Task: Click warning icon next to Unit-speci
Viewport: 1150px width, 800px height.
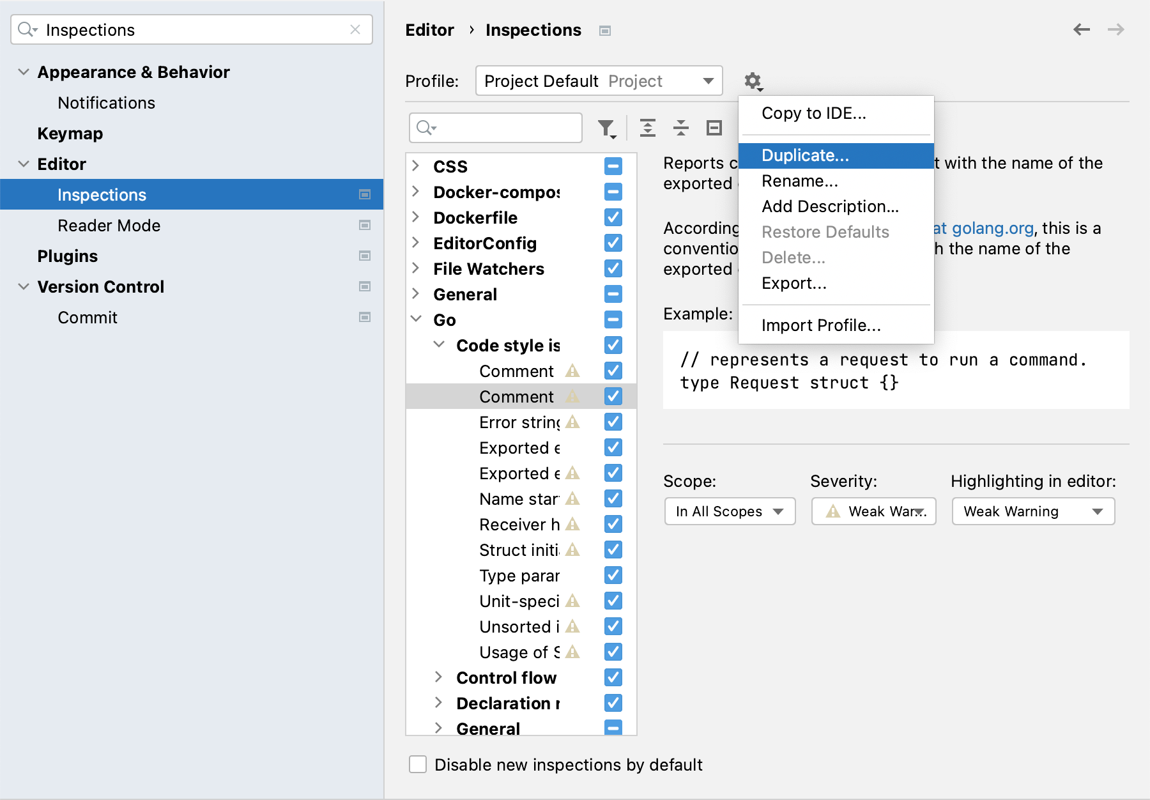Action: (572, 601)
